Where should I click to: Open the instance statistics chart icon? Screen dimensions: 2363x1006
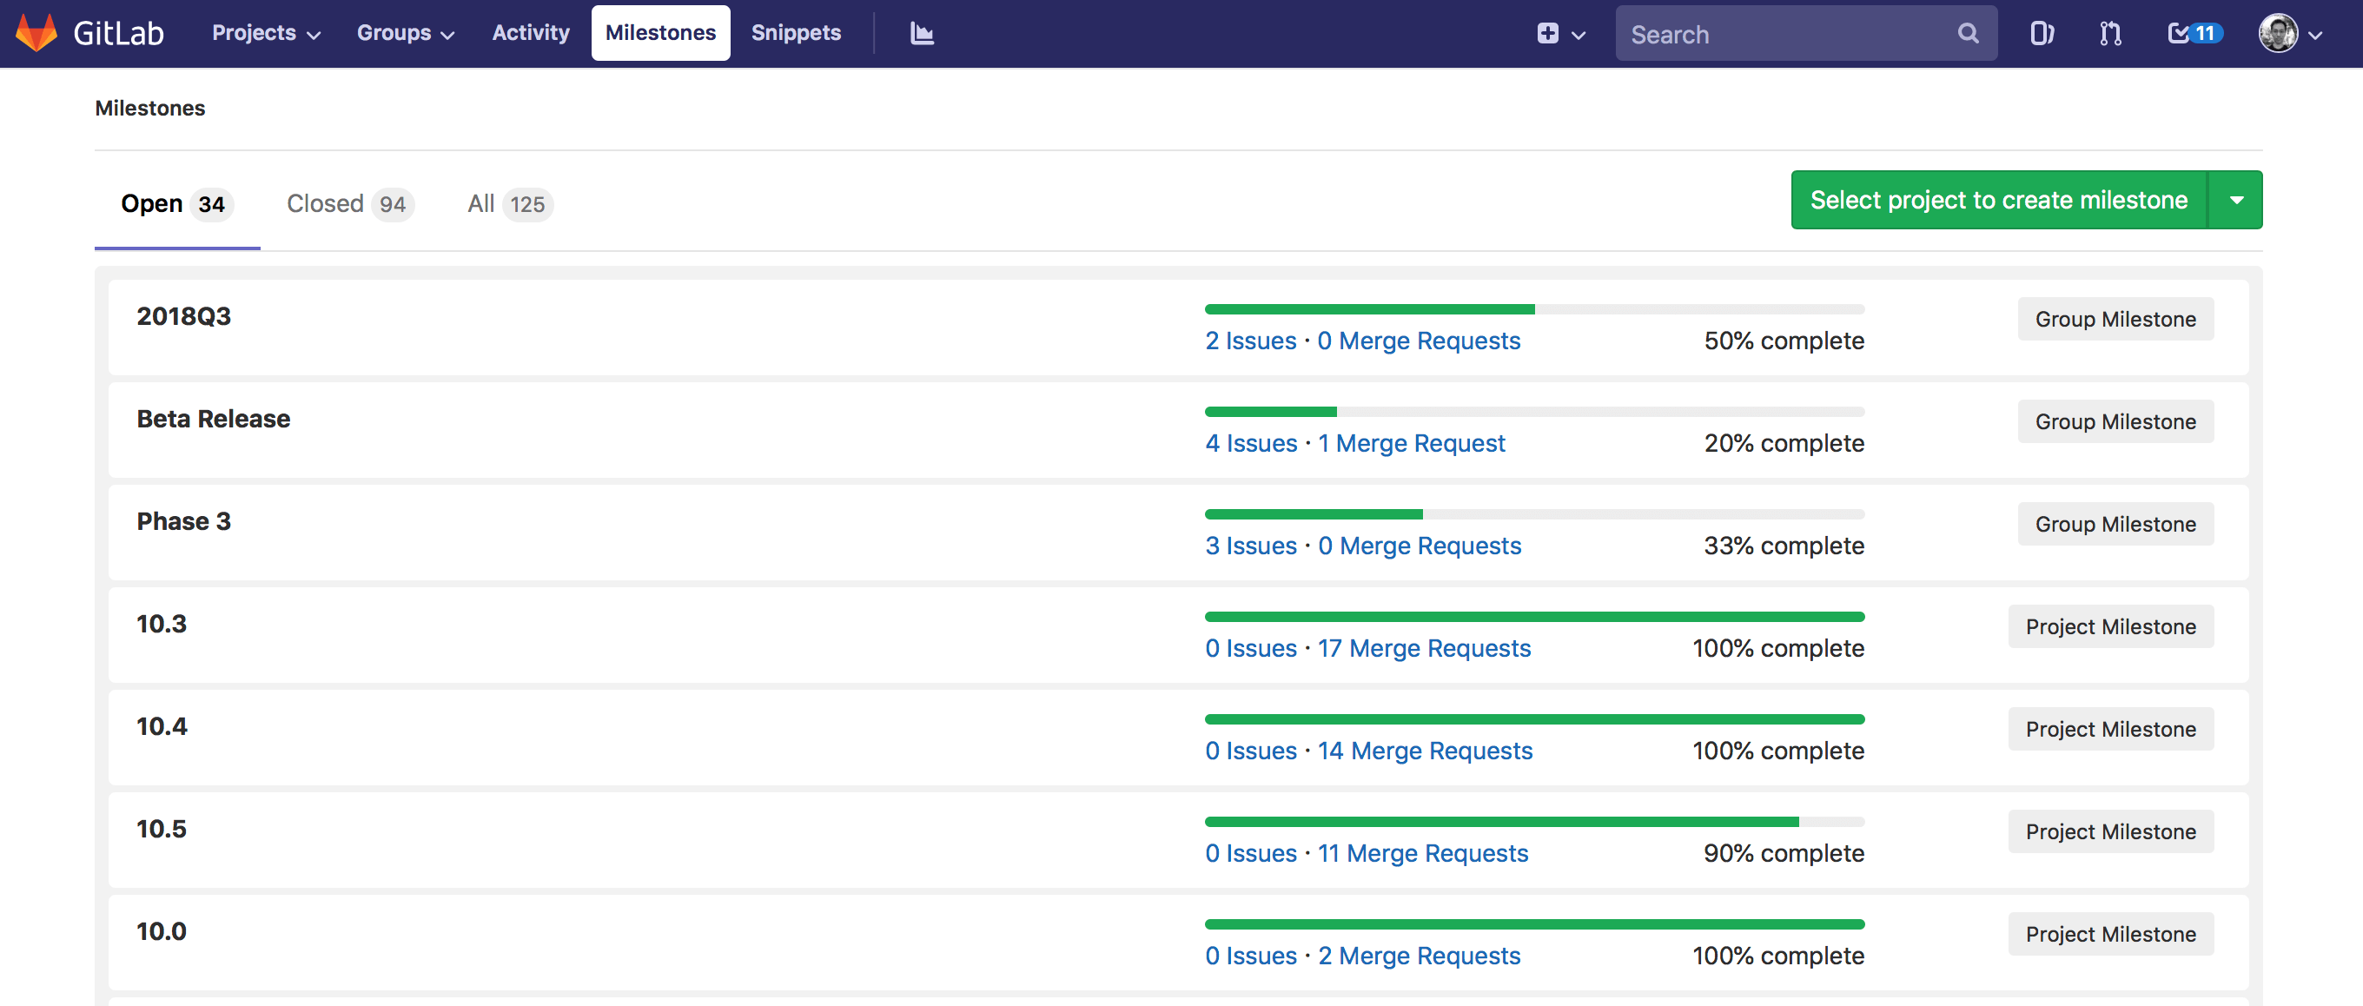pos(921,33)
